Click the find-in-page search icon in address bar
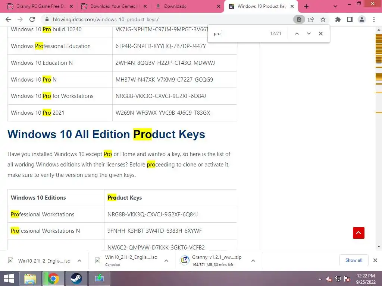 [x=299, y=19]
